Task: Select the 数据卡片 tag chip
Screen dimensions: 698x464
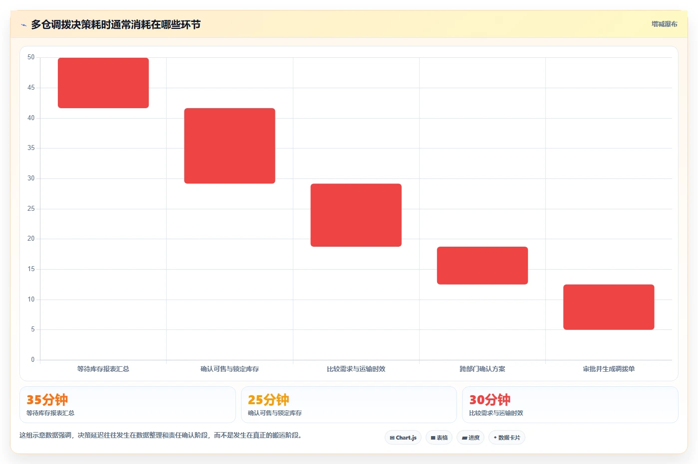Action: (x=507, y=438)
